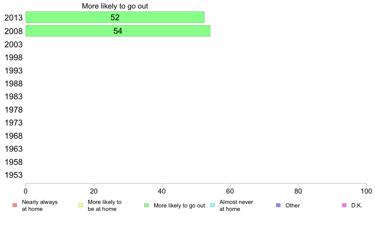The image size is (375, 232).
Task: Click the red Nearly always at home swatch
Action: pos(15,205)
